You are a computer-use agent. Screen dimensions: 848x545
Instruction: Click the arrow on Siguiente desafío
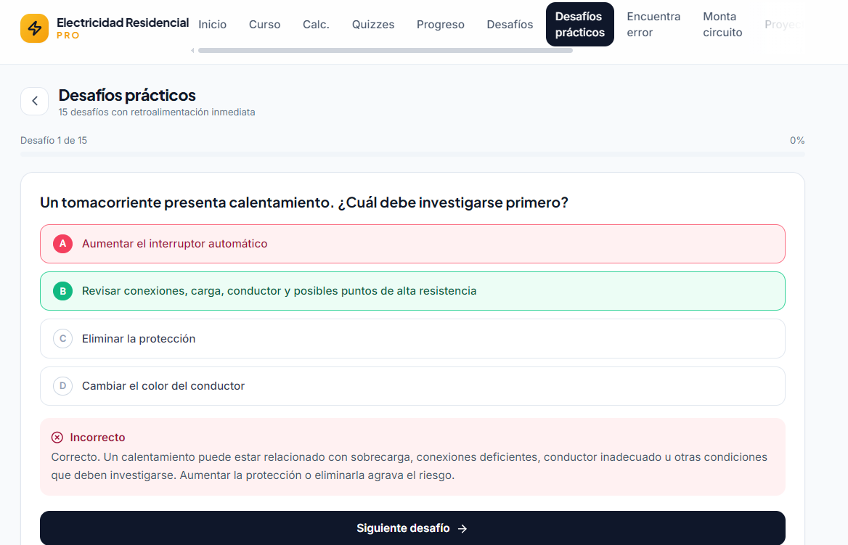click(x=462, y=529)
